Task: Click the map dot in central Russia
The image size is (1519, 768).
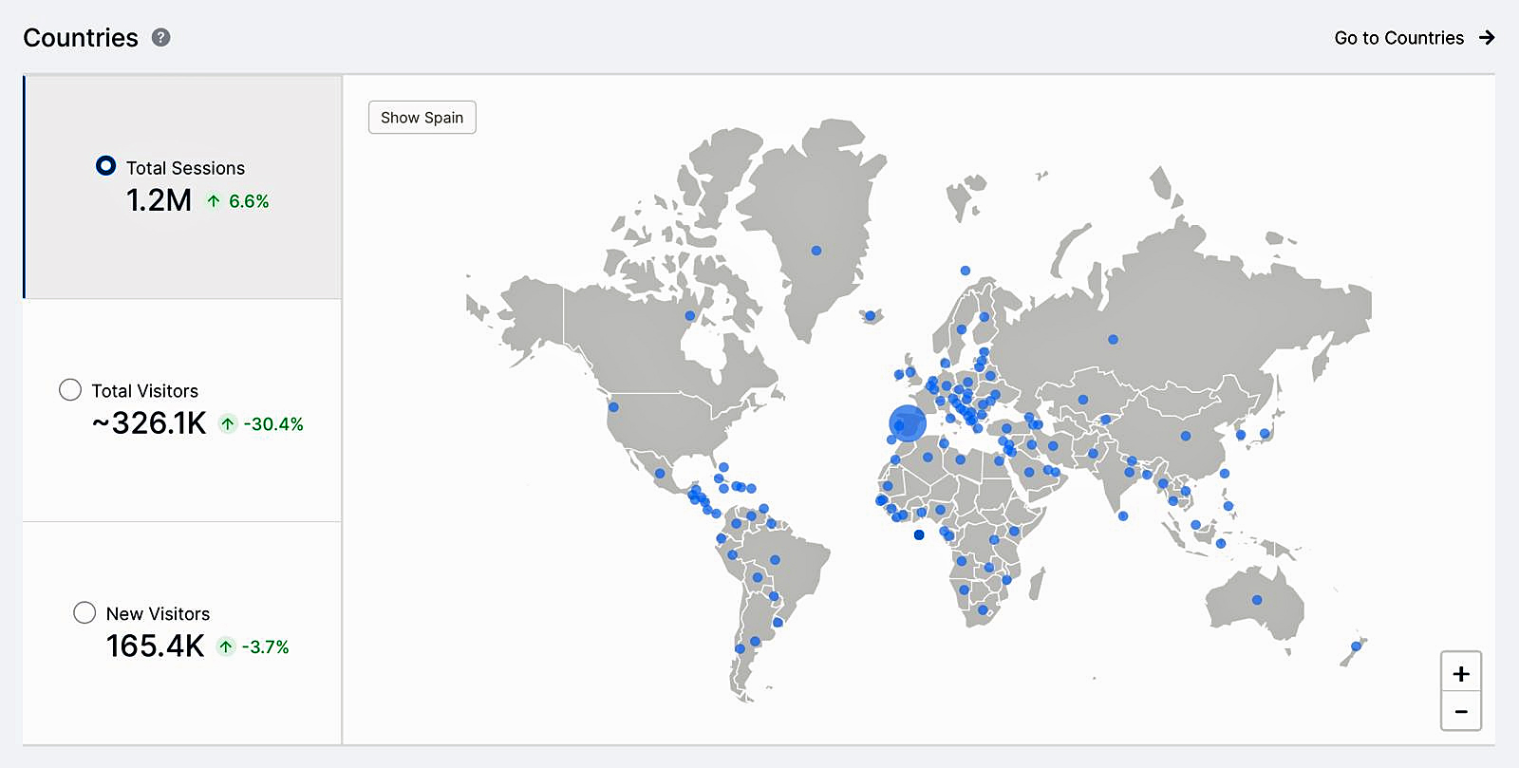Action: coord(1113,339)
